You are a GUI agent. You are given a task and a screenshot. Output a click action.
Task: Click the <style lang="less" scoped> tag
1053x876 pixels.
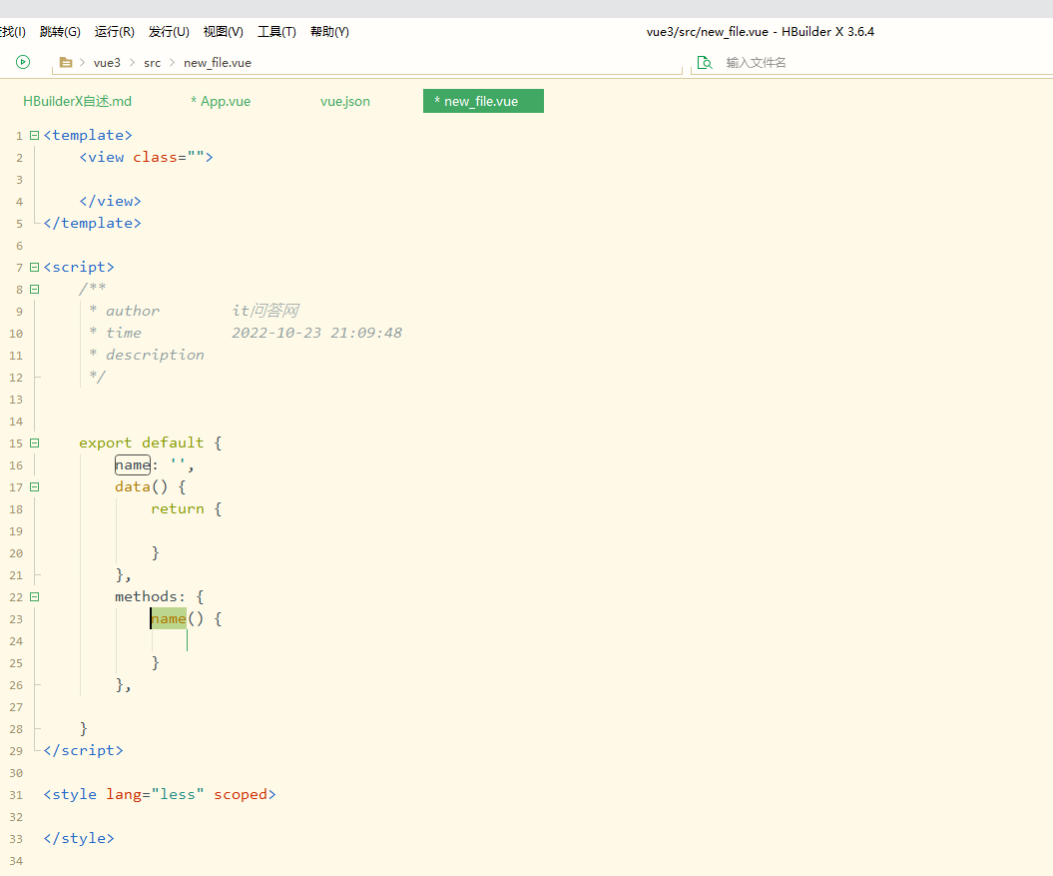pos(160,795)
